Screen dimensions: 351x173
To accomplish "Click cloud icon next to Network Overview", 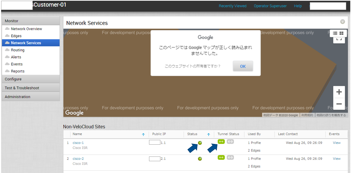I will pyautogui.click(x=7, y=29).
